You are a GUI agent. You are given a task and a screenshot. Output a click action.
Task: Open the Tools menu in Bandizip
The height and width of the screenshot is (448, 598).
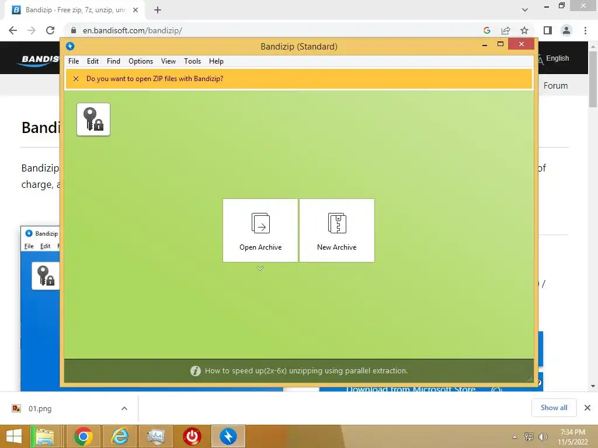[x=192, y=61]
